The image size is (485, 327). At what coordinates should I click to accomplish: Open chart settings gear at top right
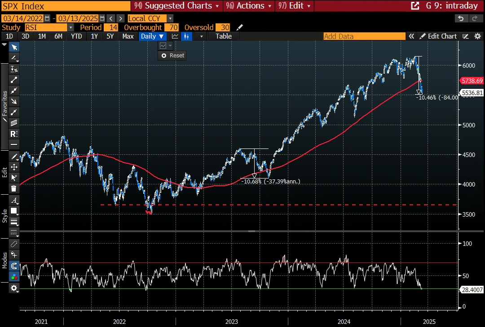(477, 36)
